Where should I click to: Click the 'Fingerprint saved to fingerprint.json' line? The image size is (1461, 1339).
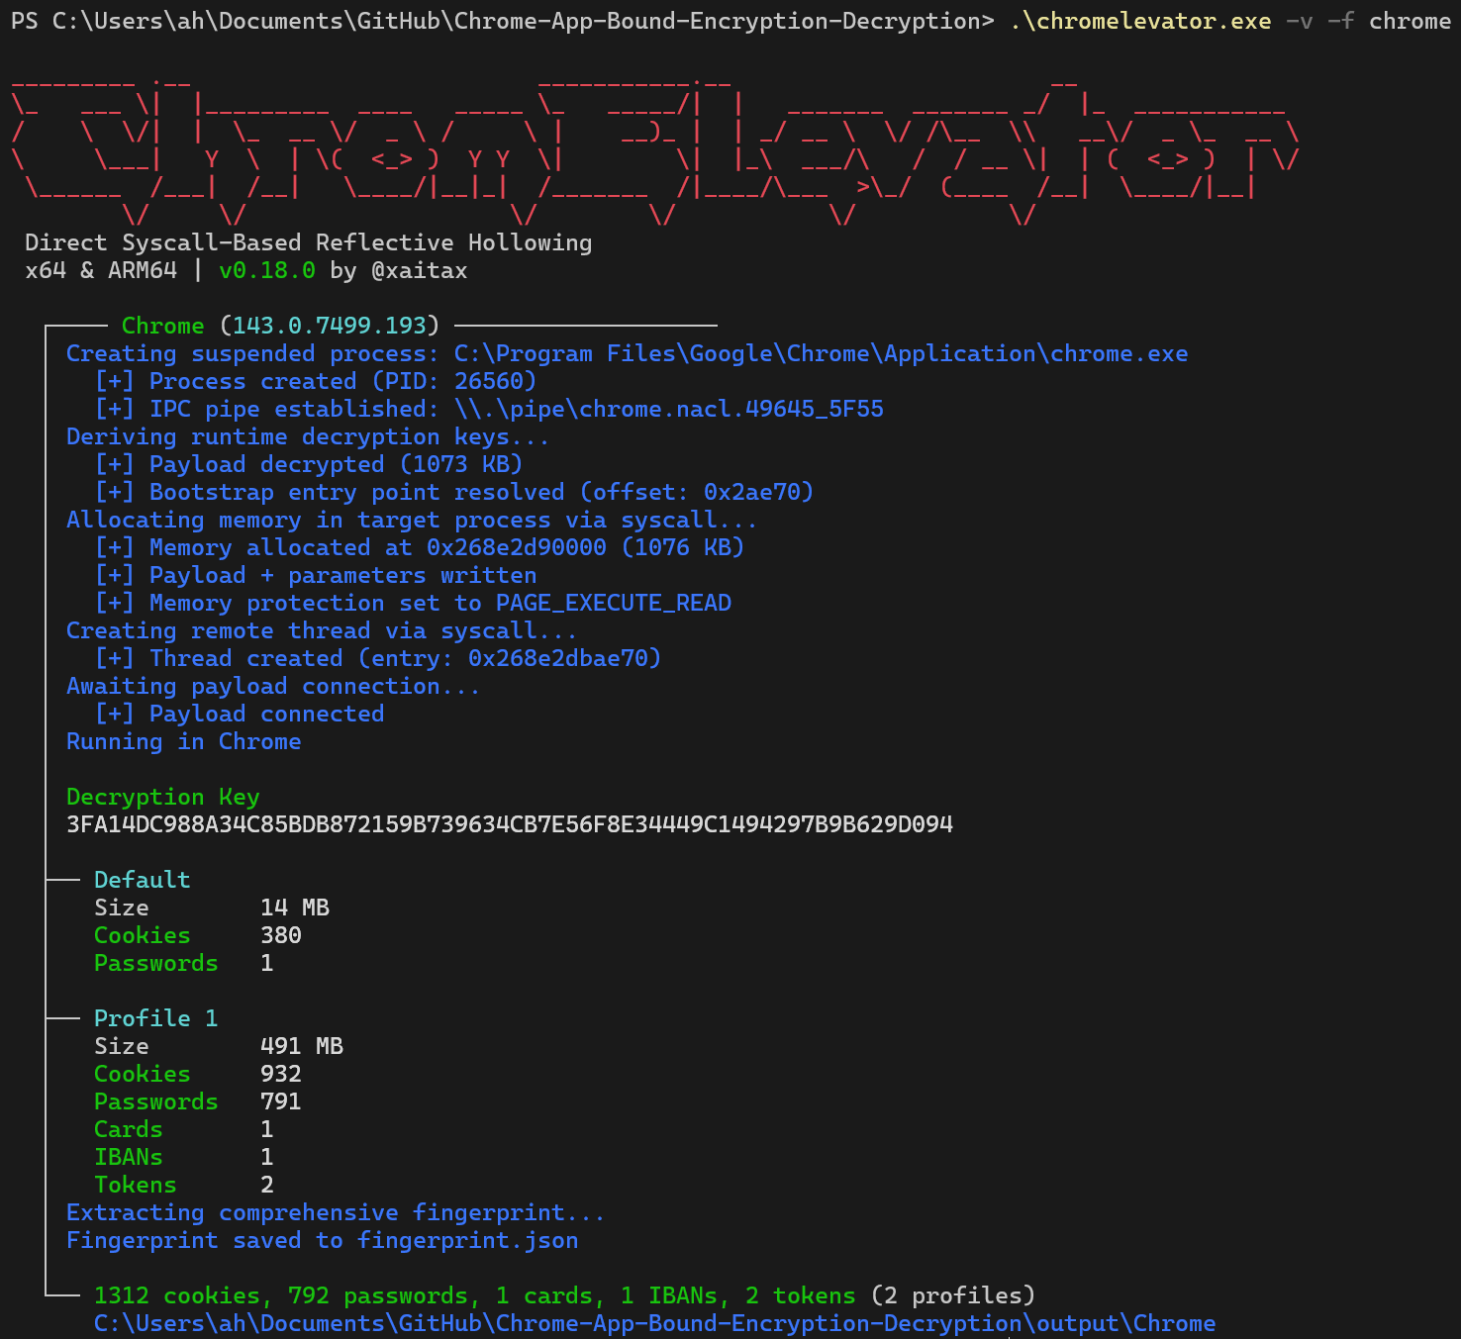click(x=323, y=1240)
